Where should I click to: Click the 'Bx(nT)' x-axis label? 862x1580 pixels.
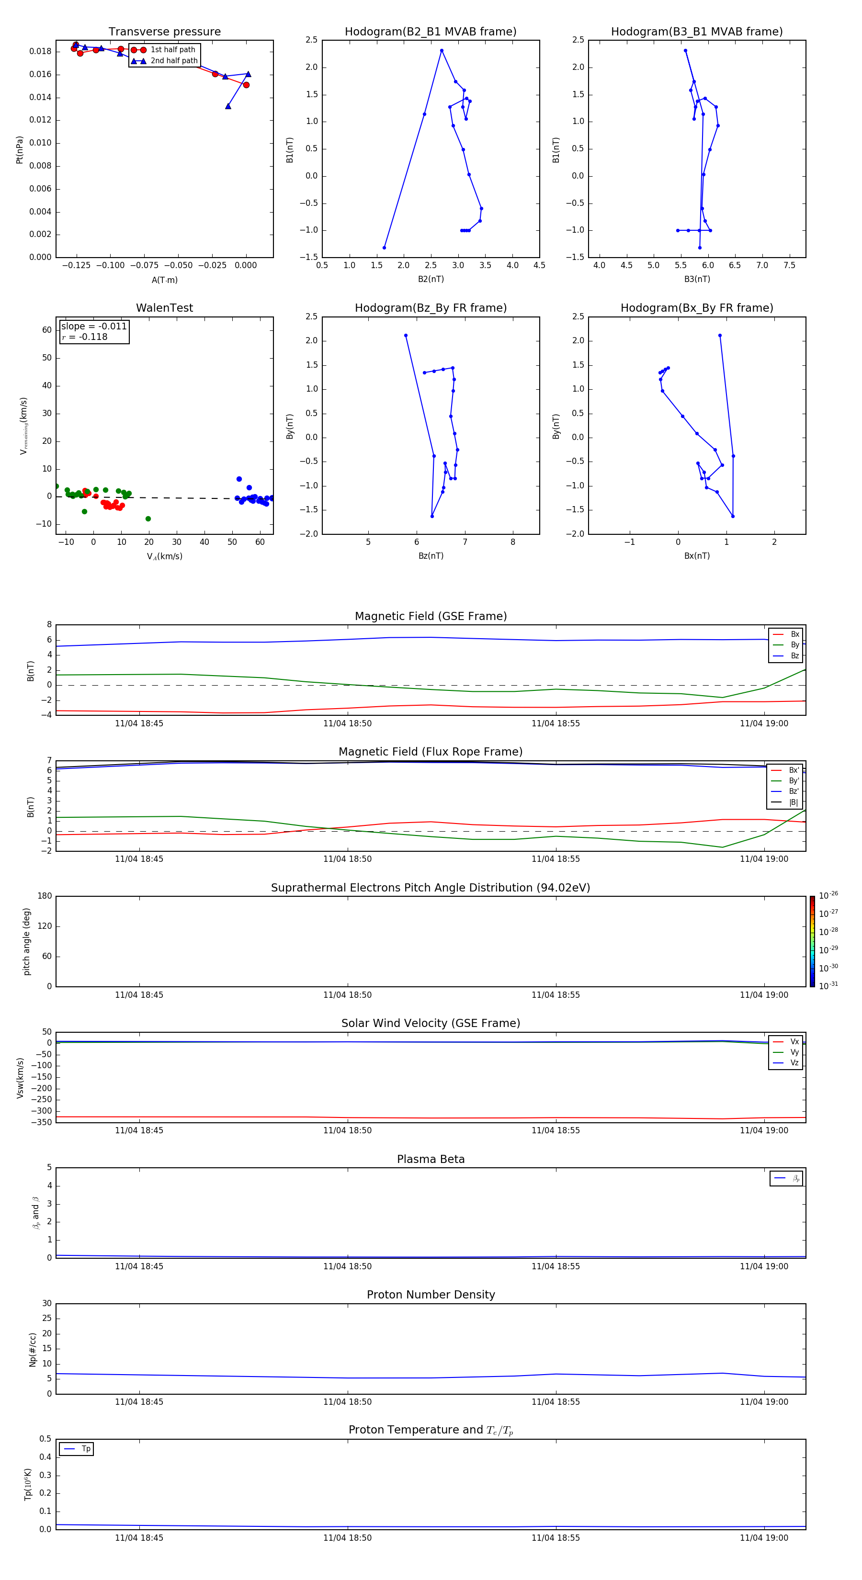click(x=697, y=556)
